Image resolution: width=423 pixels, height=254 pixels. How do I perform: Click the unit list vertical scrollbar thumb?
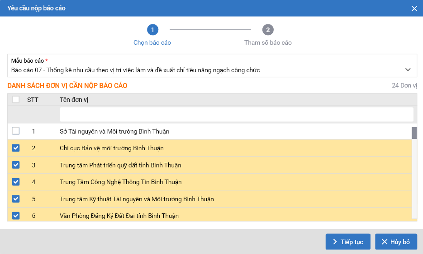pos(414,134)
